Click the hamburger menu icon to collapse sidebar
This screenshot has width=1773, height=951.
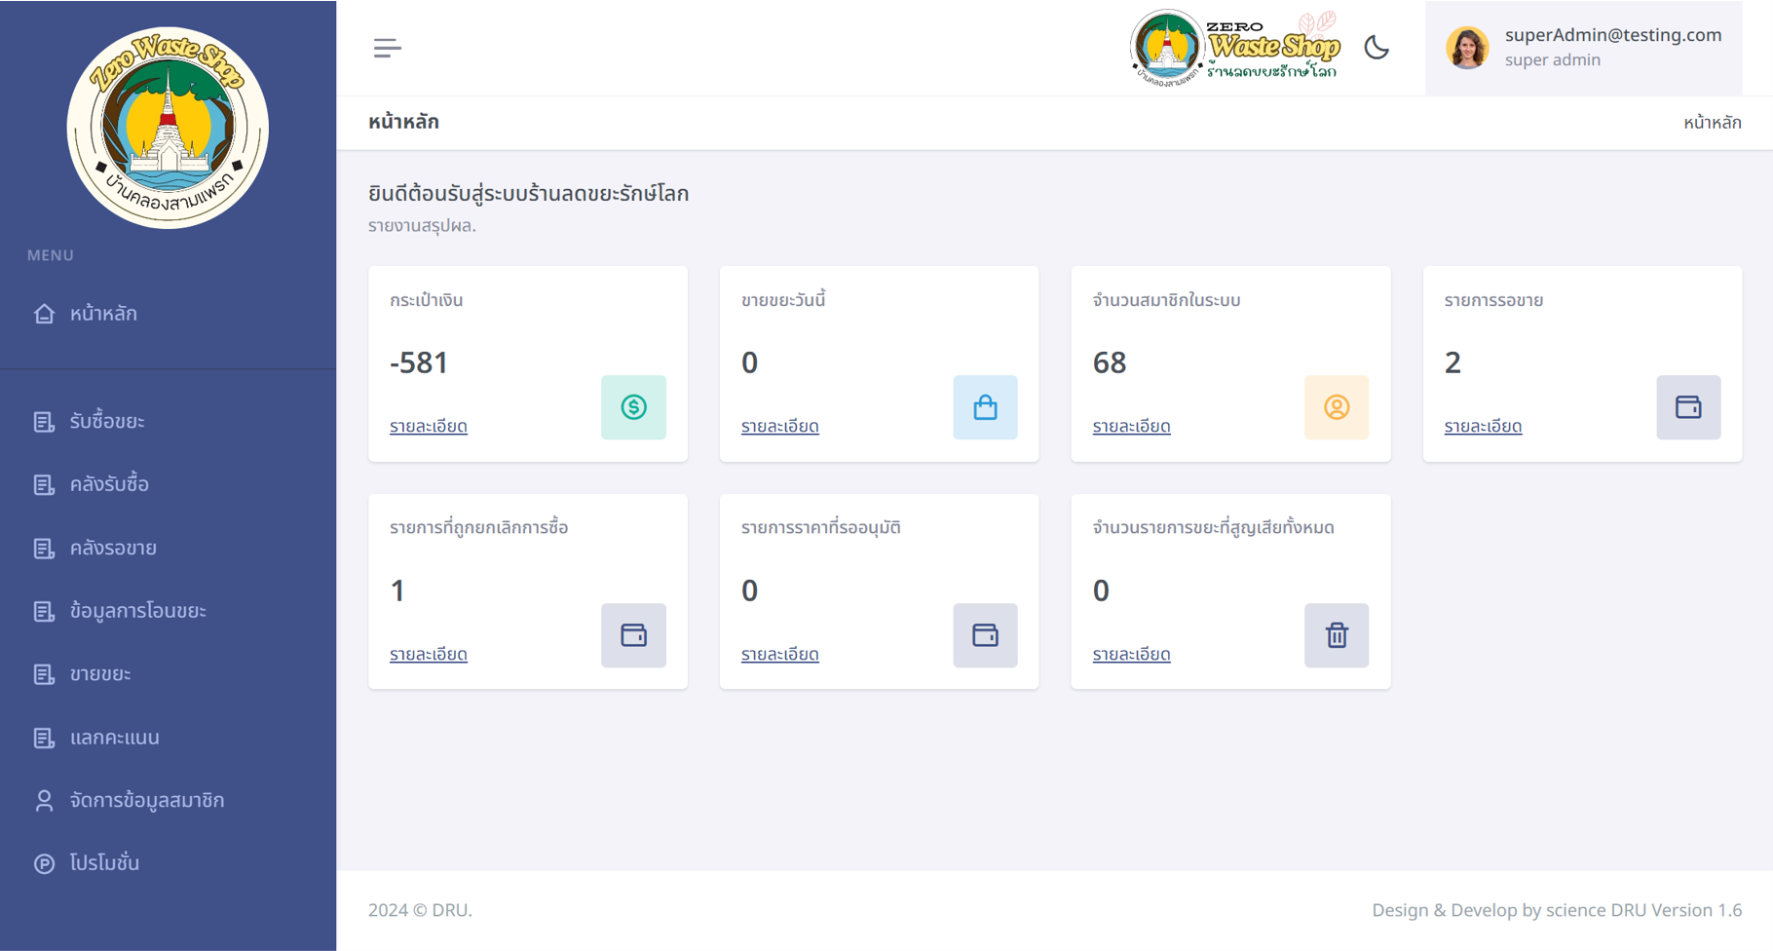point(387,48)
